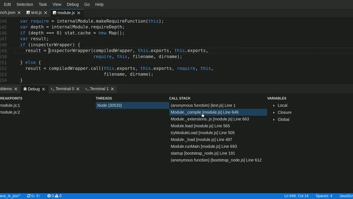Switch to the module.js editor tab
Screen dimensions: 353x199
tap(66, 13)
